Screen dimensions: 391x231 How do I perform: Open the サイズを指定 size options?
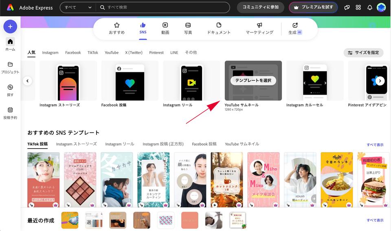coord(364,52)
